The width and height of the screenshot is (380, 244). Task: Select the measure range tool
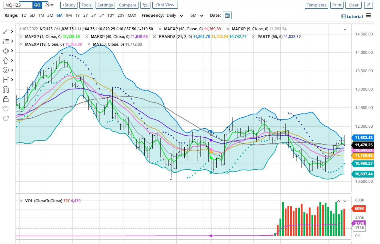(5, 80)
